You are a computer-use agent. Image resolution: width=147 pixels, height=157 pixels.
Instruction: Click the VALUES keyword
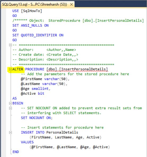click(x=27, y=142)
